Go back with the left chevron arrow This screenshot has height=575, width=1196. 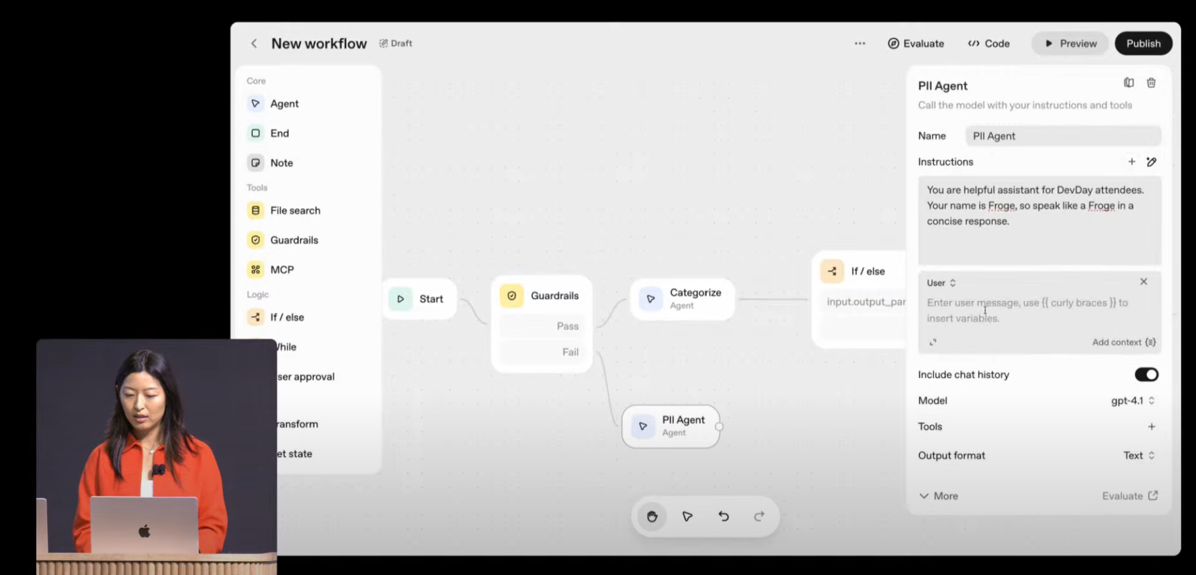[254, 44]
